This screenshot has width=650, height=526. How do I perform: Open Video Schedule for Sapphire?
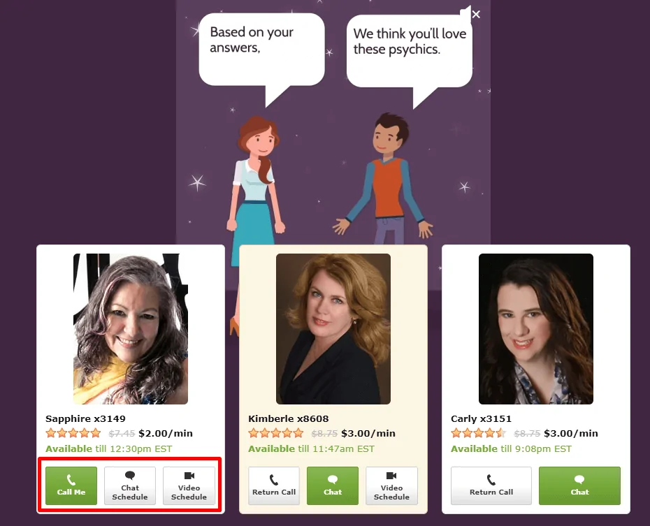pos(189,485)
